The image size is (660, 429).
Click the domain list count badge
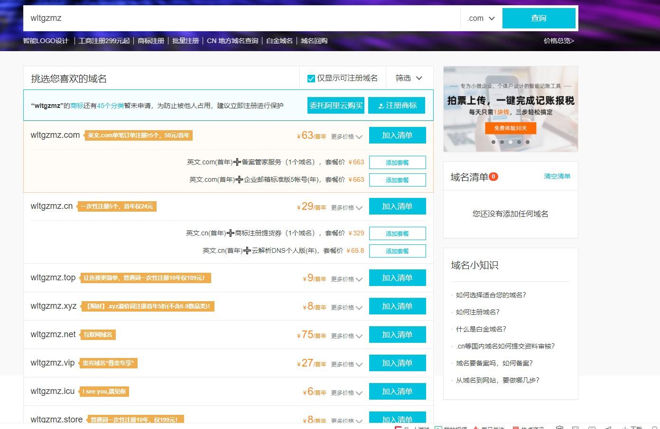(x=493, y=177)
